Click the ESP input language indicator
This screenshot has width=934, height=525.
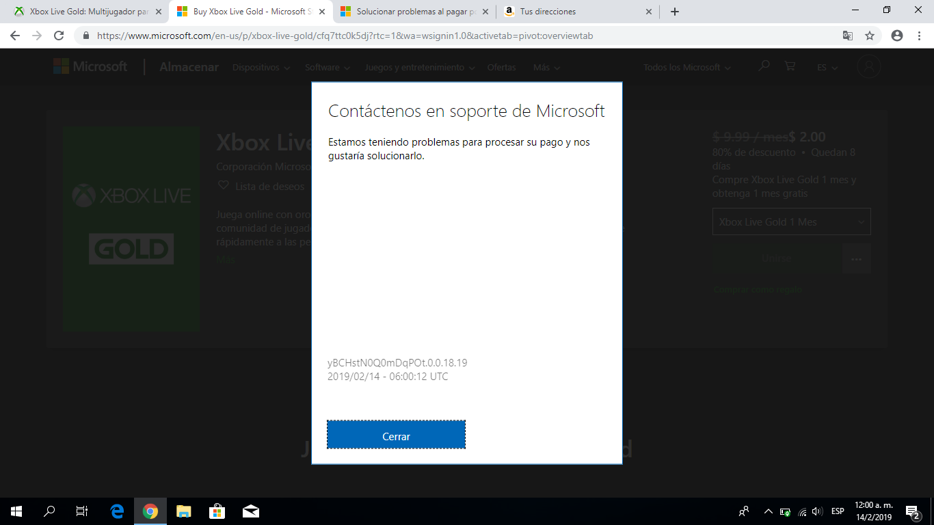coord(837,511)
